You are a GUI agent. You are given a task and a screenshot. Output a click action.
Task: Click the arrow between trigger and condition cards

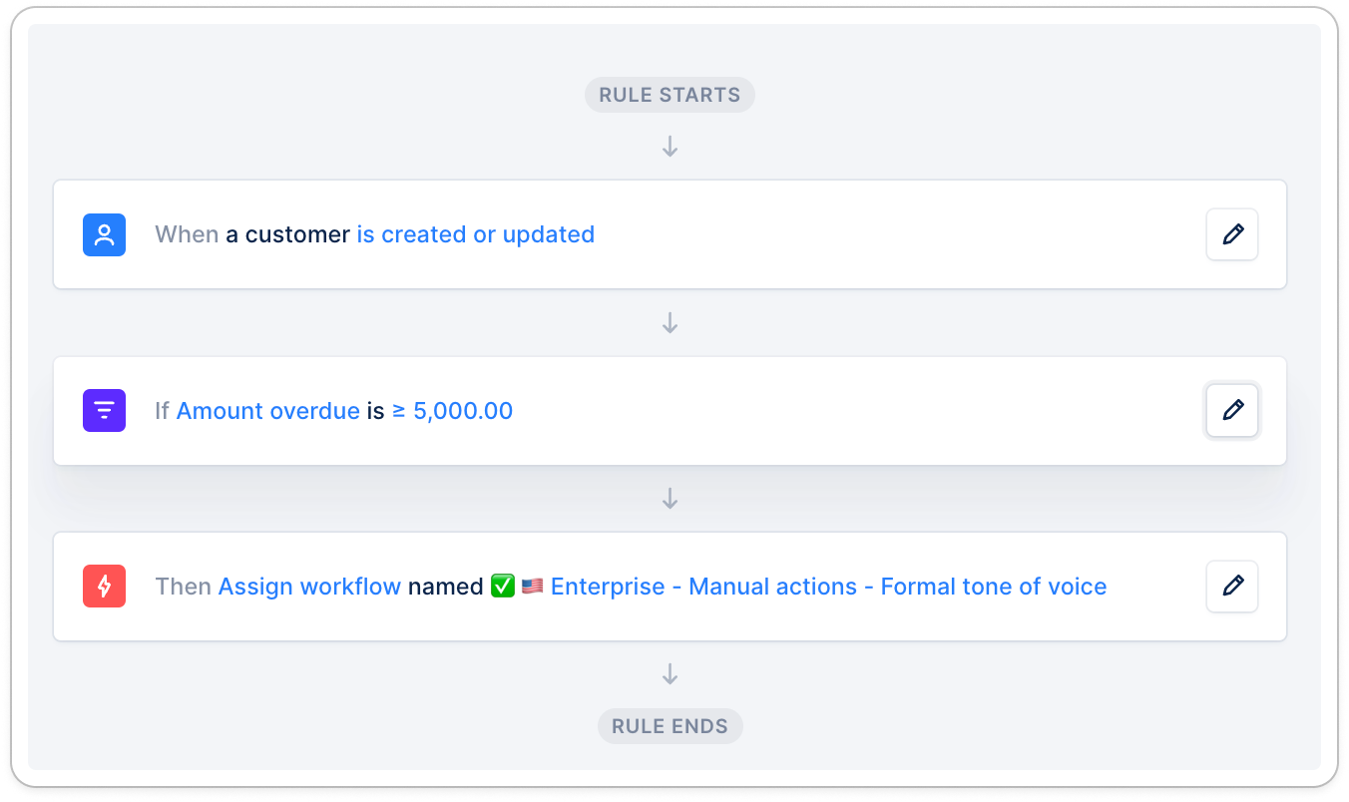point(671,323)
